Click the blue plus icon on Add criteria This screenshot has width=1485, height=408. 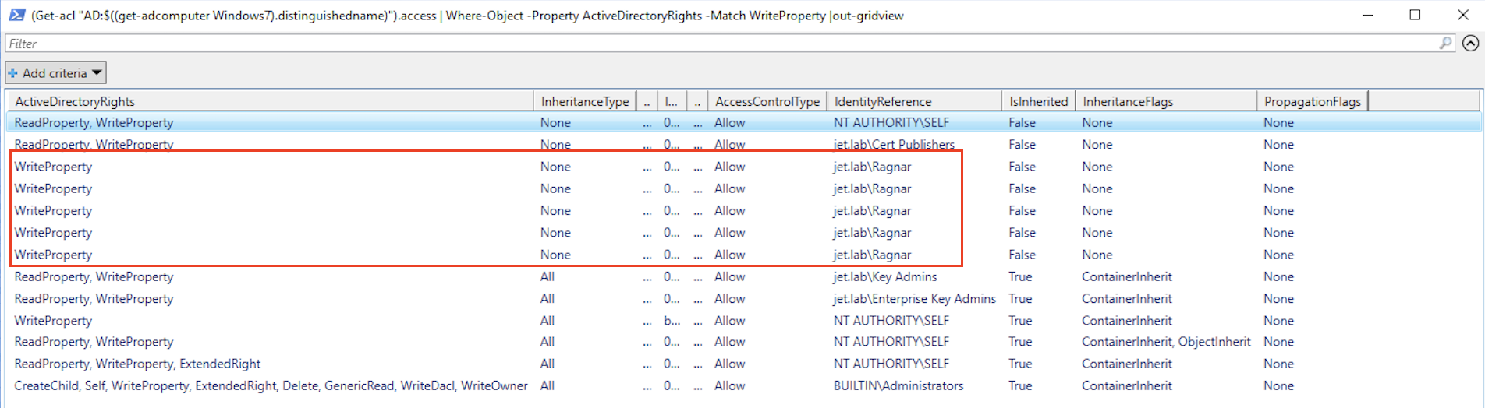click(13, 73)
